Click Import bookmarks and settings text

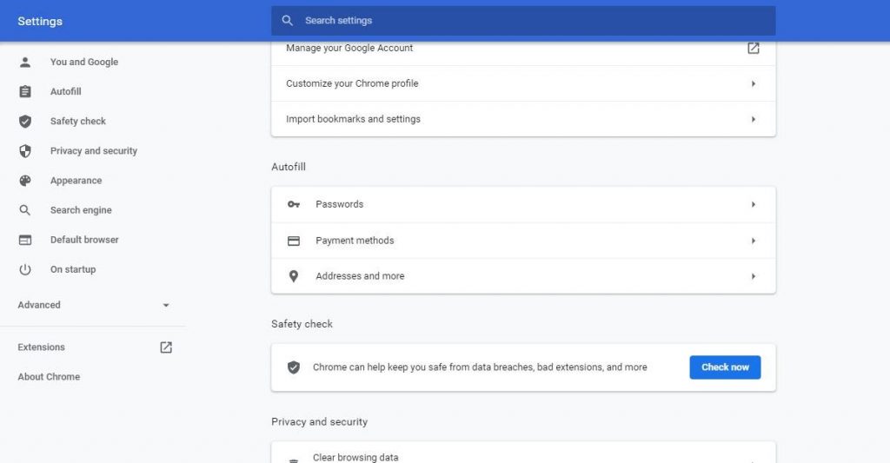(x=353, y=119)
